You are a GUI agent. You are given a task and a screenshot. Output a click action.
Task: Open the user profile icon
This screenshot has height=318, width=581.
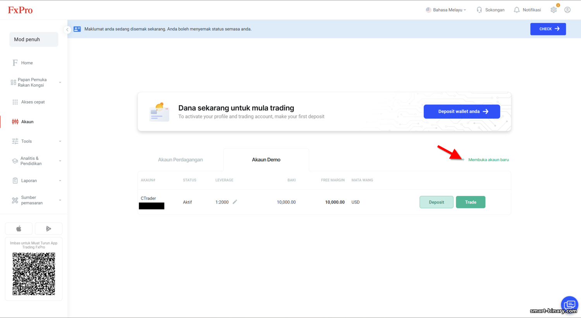point(567,10)
